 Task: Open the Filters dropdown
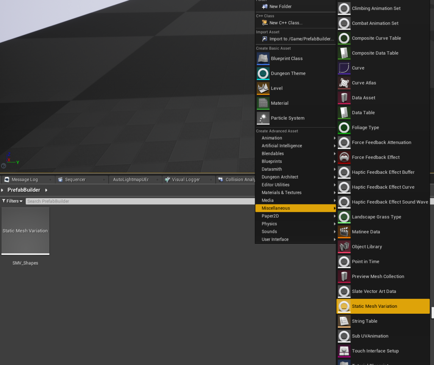pos(12,201)
